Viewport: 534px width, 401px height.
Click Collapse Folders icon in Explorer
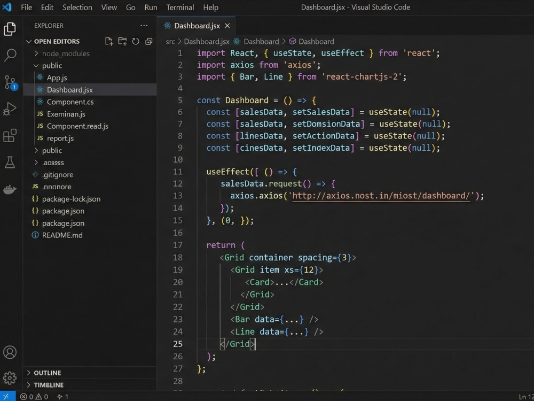click(149, 41)
